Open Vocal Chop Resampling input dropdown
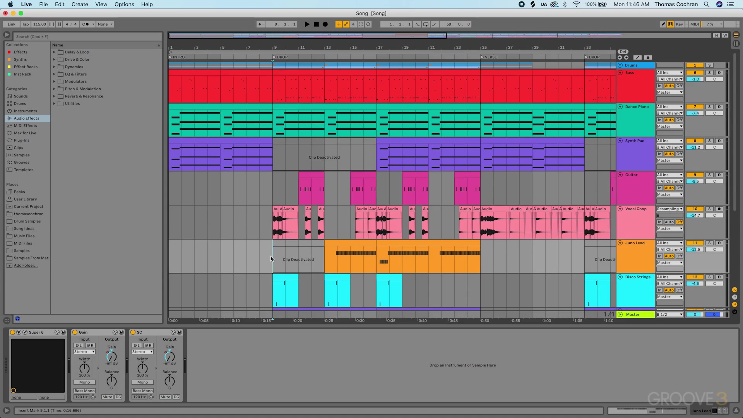The width and height of the screenshot is (743, 418). 669,209
